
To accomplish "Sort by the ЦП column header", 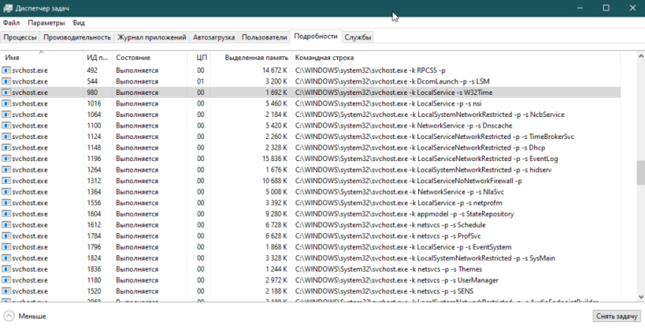I will point(198,58).
